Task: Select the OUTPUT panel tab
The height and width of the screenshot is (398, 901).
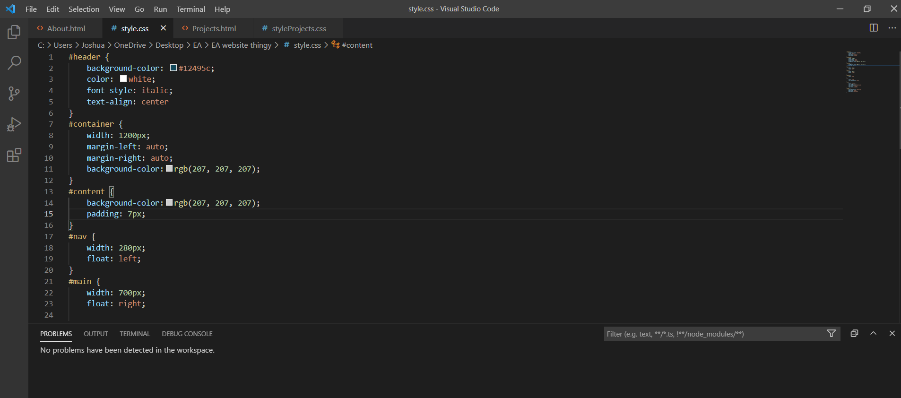Action: click(95, 334)
